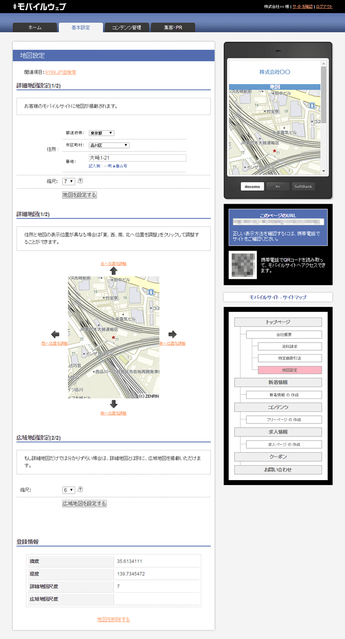Open the prefecture dropdown showing 東京都

(x=101, y=133)
